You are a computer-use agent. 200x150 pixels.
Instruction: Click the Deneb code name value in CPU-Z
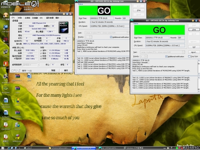tap(31, 26)
